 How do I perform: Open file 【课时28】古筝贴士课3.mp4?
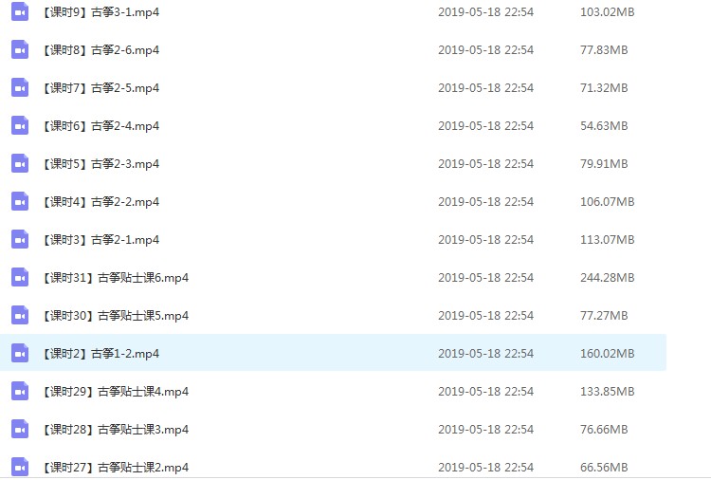coord(115,429)
